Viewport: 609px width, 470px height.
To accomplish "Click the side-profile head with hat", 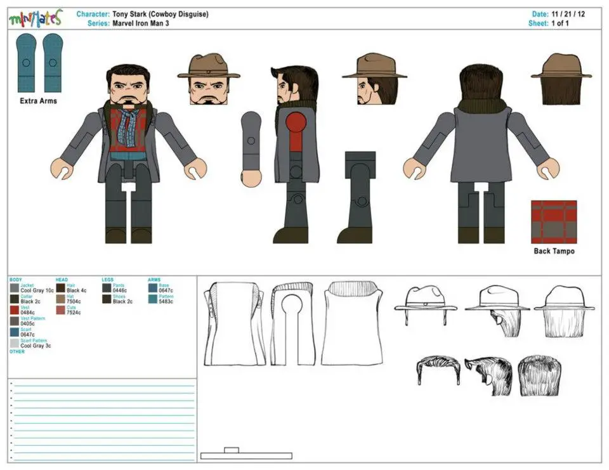I will pyautogui.click(x=374, y=79).
